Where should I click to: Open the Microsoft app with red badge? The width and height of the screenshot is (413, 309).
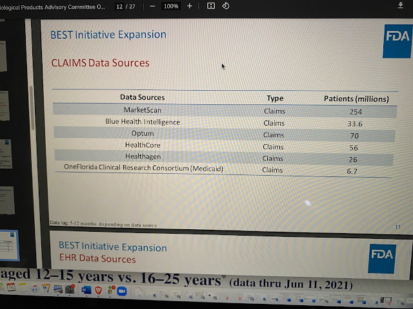(111, 290)
